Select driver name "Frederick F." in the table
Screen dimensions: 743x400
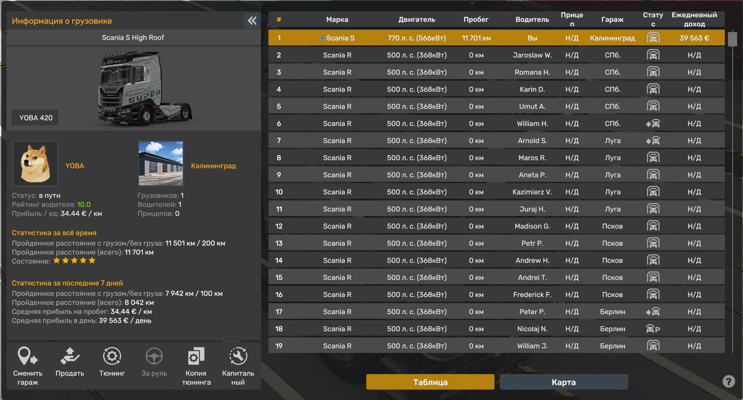532,295
